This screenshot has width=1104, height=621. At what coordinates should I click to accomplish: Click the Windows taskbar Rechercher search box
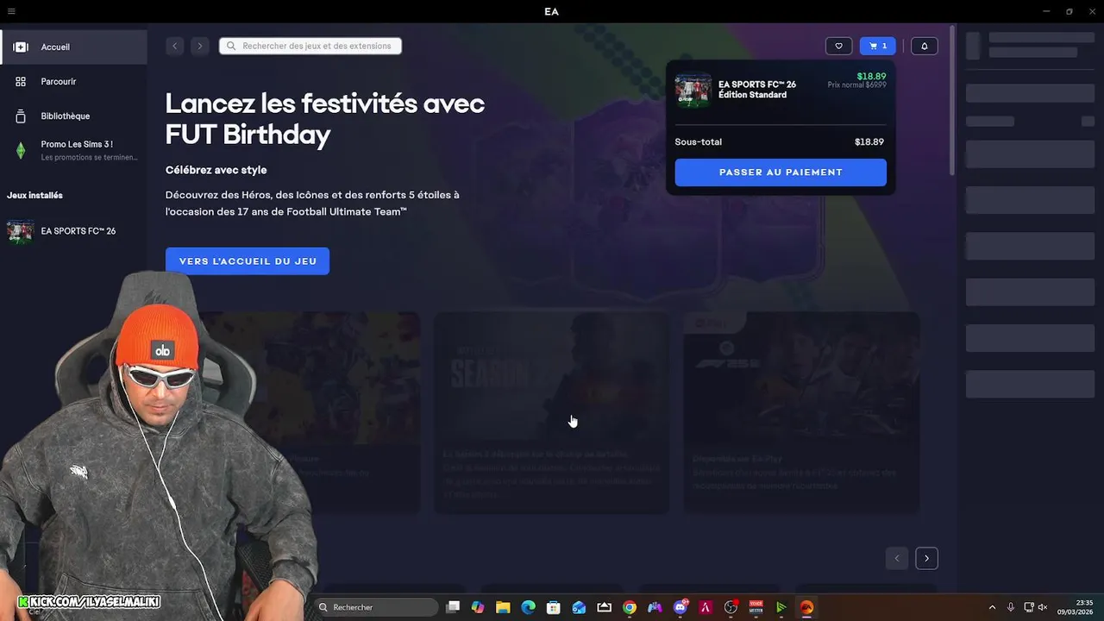[x=376, y=607]
